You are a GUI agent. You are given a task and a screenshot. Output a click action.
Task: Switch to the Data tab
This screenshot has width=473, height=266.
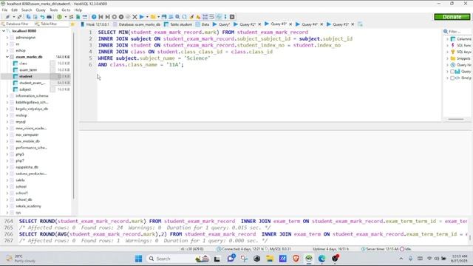point(203,24)
